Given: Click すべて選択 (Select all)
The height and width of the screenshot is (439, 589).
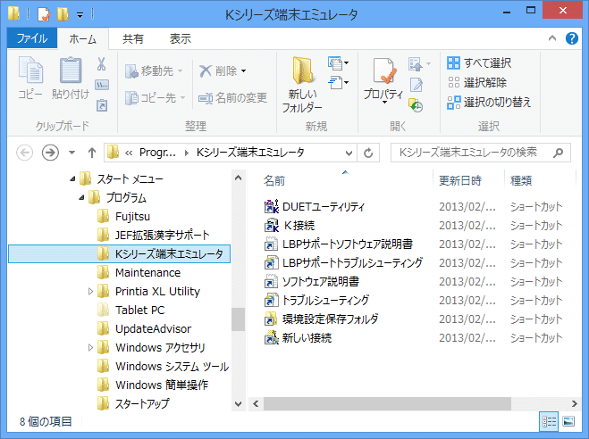Looking at the screenshot, I should point(479,63).
